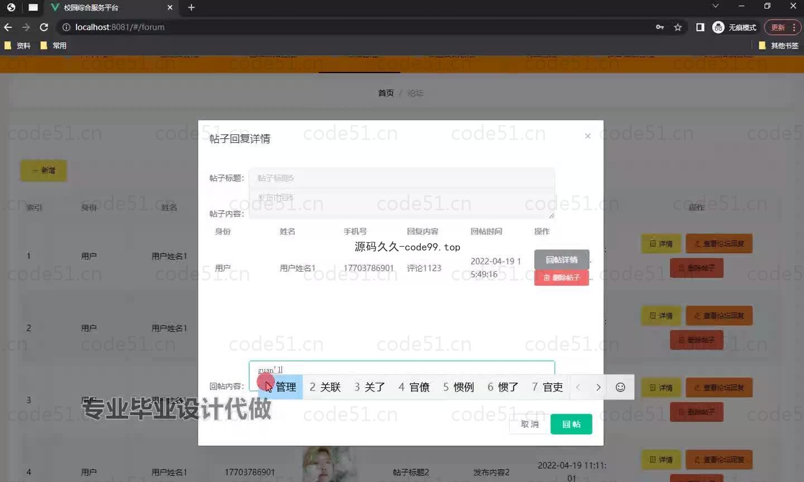Show previous IME candidates page arrow
Image resolution: width=804 pixels, height=482 pixels.
tap(578, 387)
